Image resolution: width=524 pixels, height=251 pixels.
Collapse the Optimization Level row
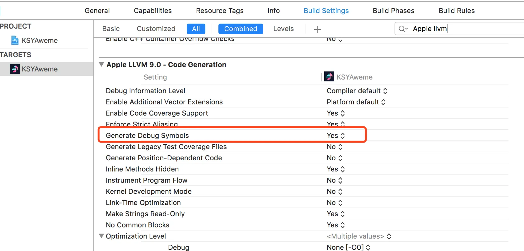(x=101, y=236)
